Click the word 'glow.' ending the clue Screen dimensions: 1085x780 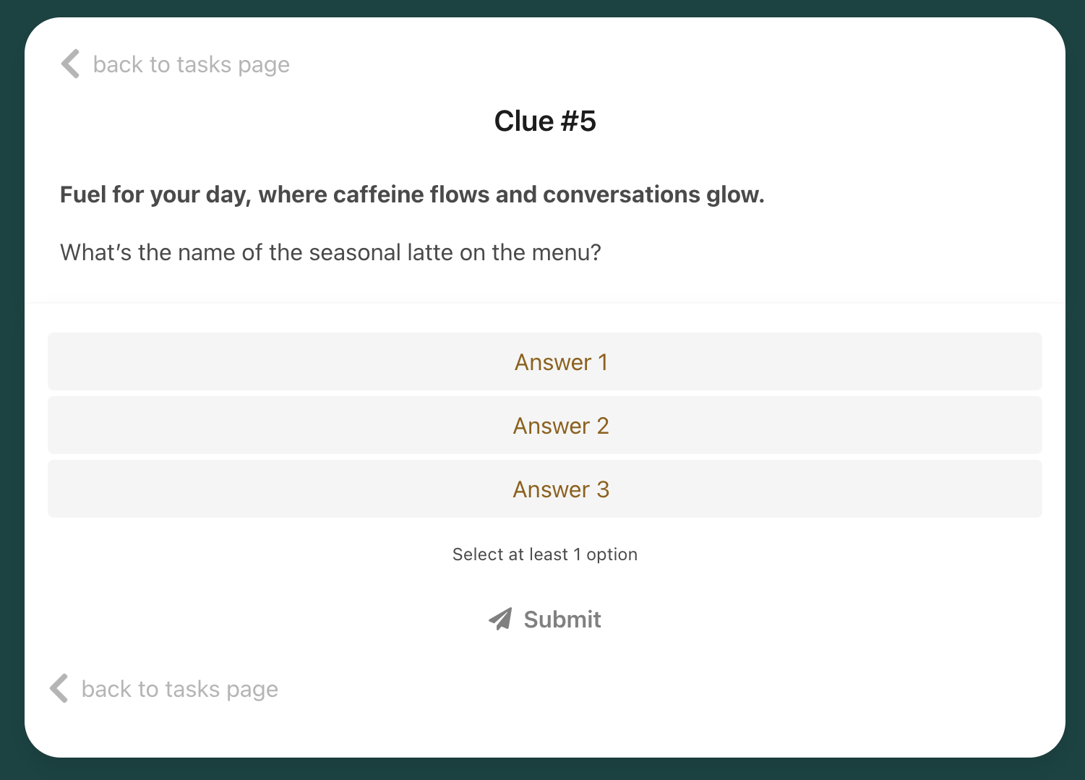[x=735, y=195]
